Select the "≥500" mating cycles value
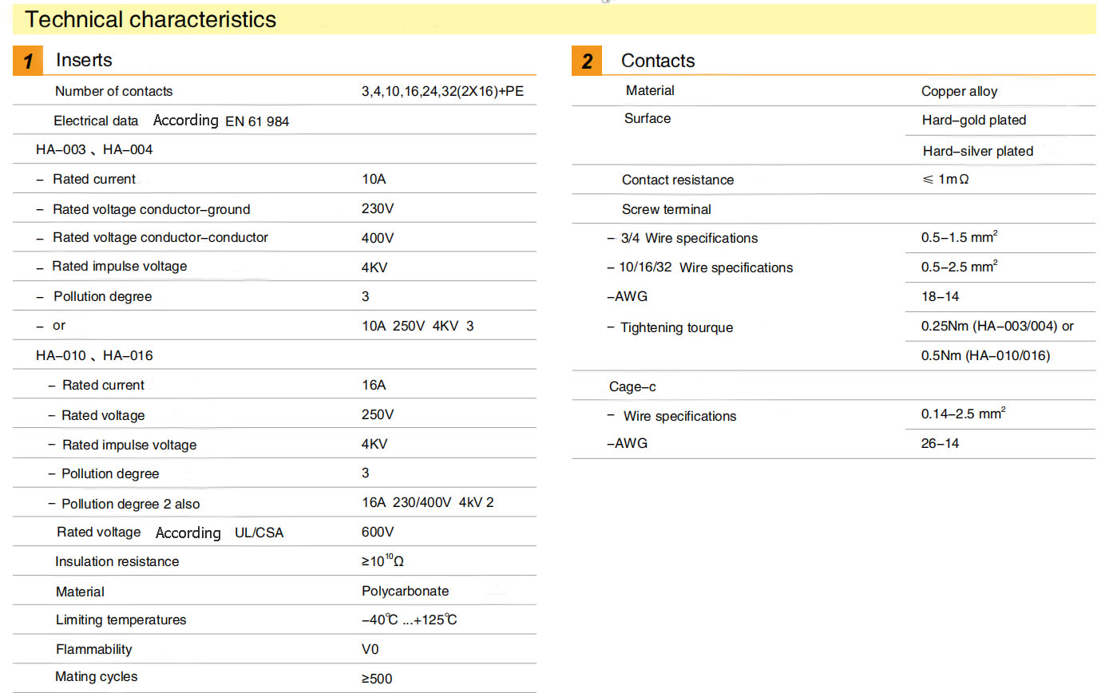Viewport: 1109px width, 693px height. tap(377, 679)
